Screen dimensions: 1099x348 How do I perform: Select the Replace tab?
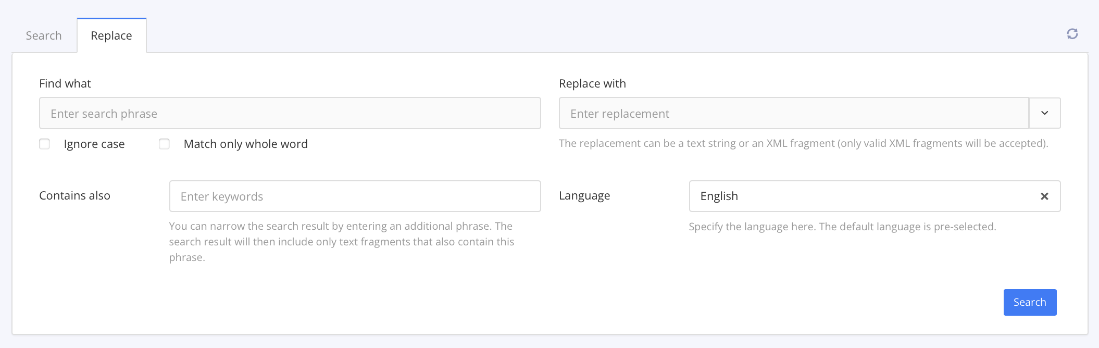pyautogui.click(x=111, y=35)
